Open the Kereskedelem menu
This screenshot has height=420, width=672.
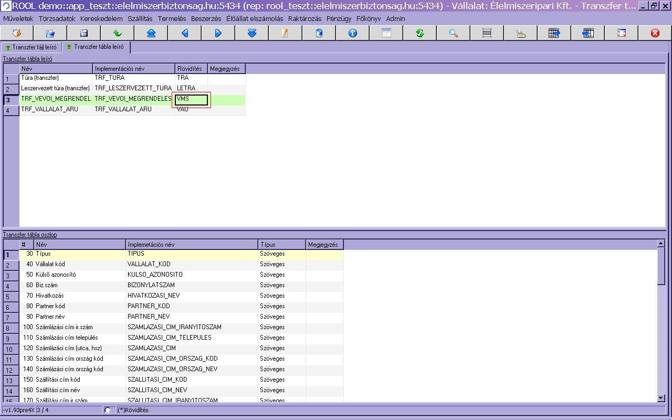pos(101,18)
